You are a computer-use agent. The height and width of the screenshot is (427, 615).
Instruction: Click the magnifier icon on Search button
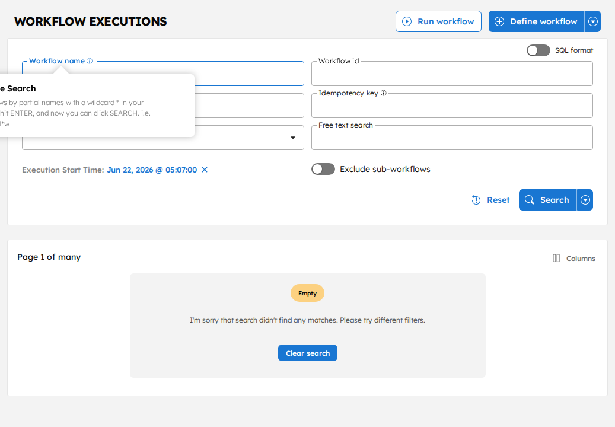point(529,200)
